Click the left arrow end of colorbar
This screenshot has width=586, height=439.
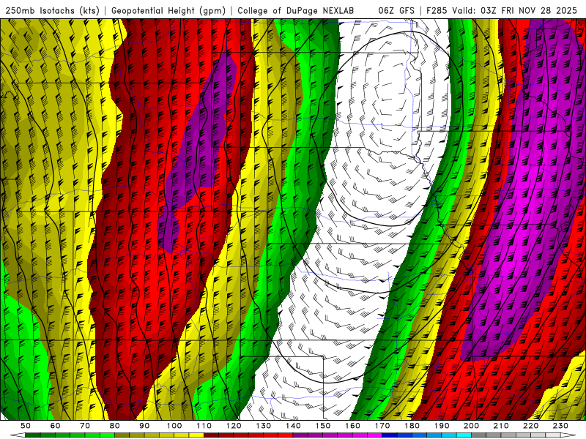(x=18, y=435)
